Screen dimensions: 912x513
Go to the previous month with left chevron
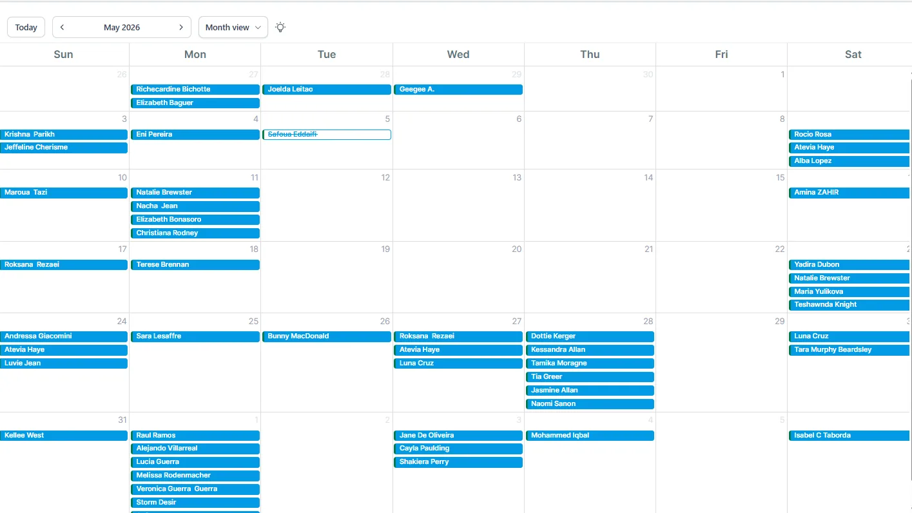[x=63, y=27]
